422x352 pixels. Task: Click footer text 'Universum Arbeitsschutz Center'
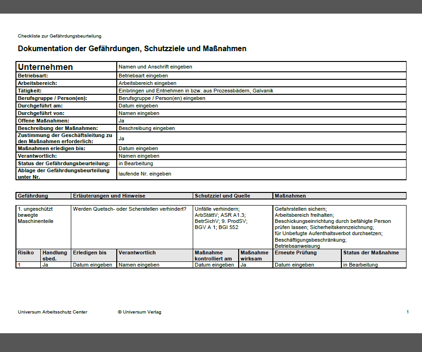pyautogui.click(x=53, y=312)
